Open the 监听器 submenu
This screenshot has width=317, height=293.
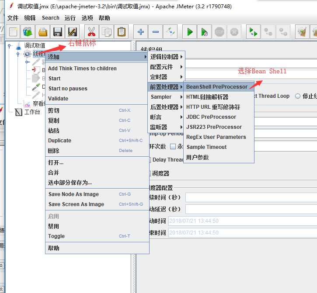[166, 127]
